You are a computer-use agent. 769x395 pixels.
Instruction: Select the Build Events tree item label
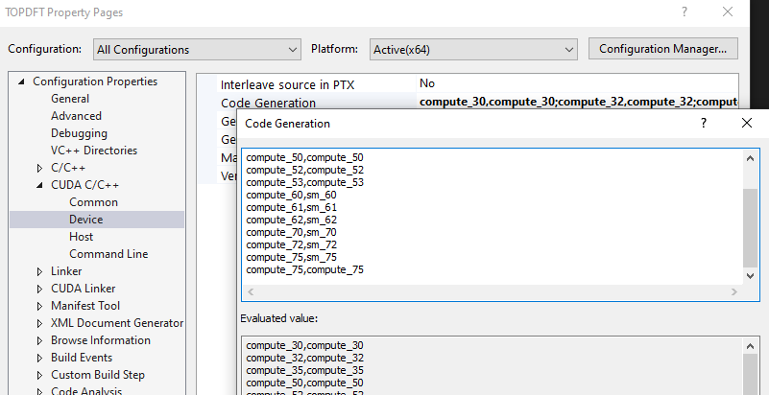point(82,358)
